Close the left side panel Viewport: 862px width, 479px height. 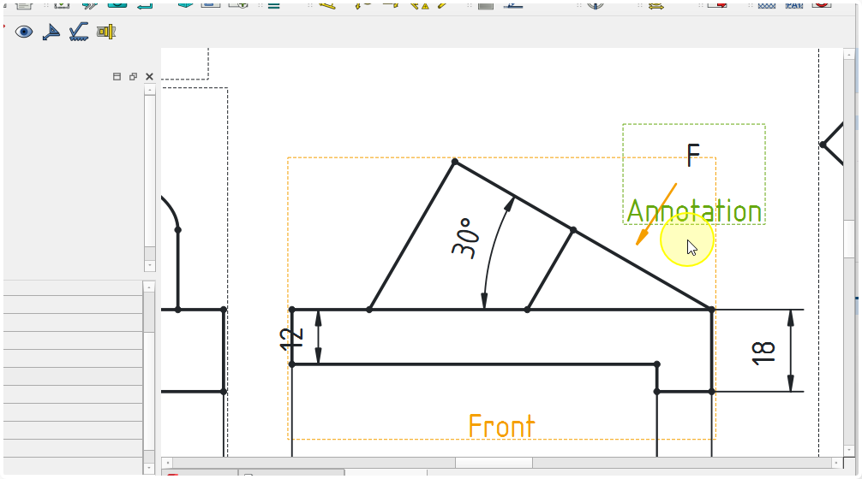(x=149, y=77)
